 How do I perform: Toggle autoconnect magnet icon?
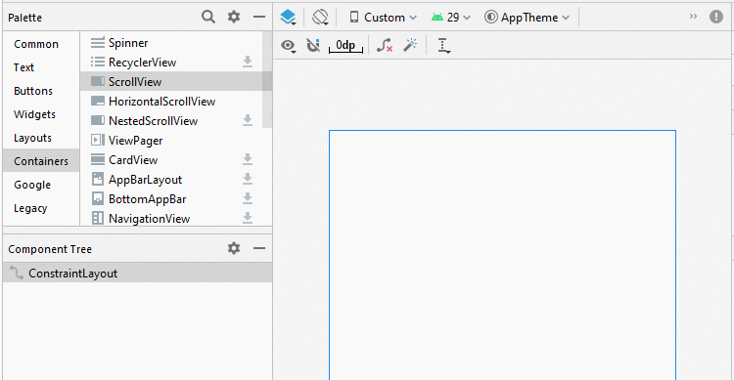coord(313,45)
